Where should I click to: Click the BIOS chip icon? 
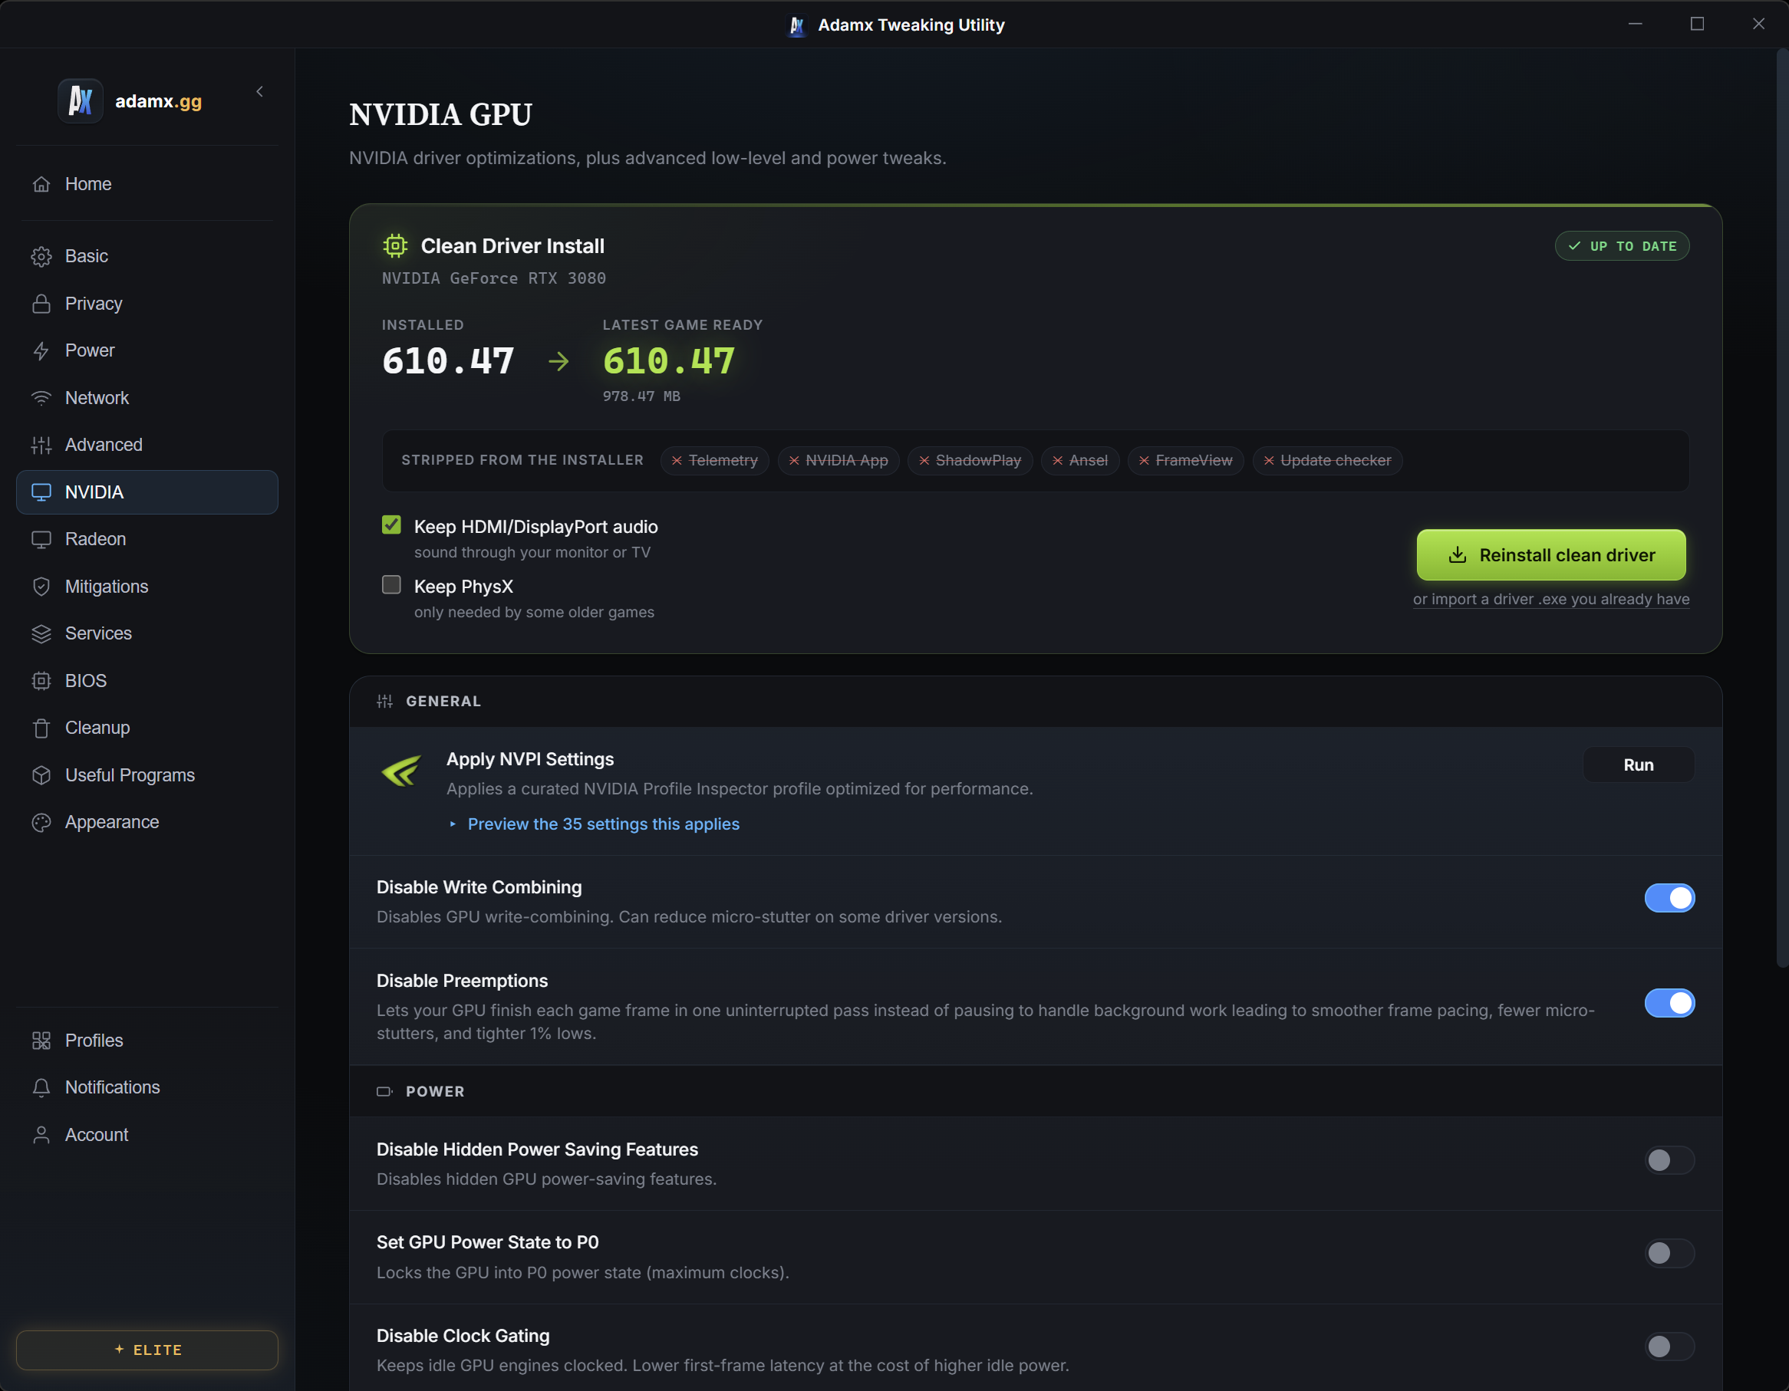click(41, 681)
